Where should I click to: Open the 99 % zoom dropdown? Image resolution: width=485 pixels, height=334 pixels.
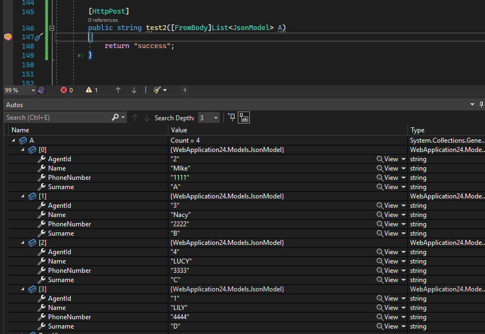pyautogui.click(x=33, y=90)
